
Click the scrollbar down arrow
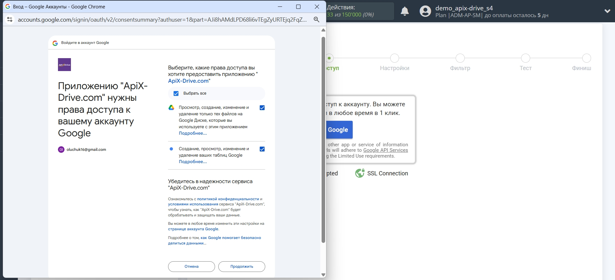click(323, 275)
